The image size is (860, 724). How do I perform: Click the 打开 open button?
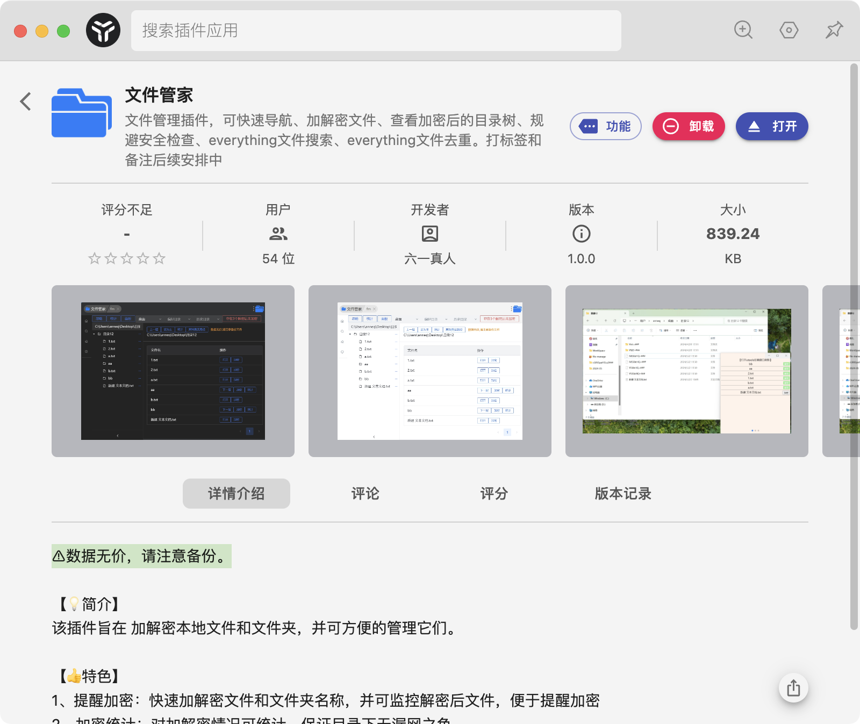tap(772, 126)
